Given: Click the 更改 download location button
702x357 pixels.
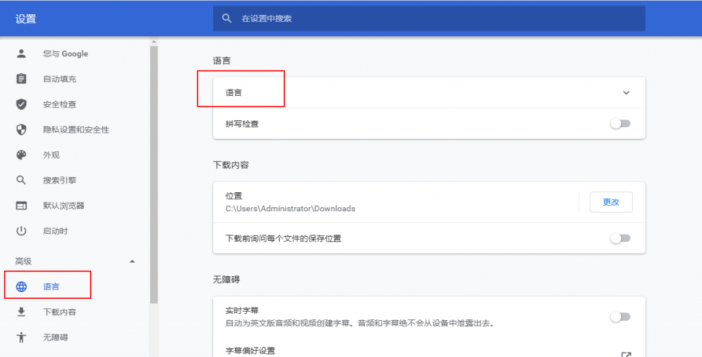Looking at the screenshot, I should (x=610, y=202).
